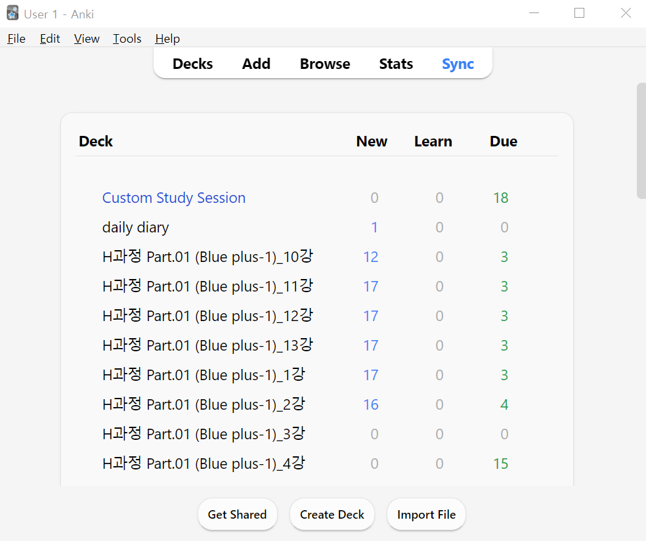Viewport: 646px width, 541px height.
Task: Open deck H과정 Part.01 (Blue plus-1)_1강
Action: (204, 375)
